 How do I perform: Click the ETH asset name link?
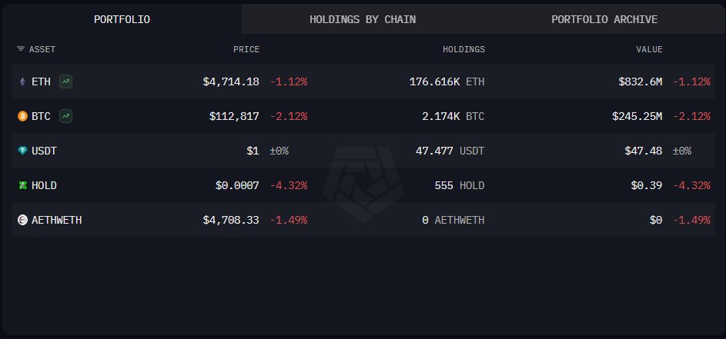pos(41,81)
